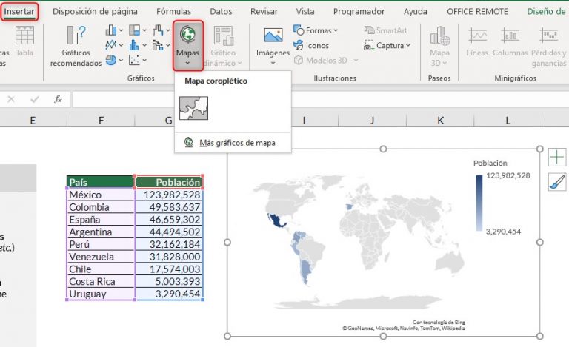Screen dimensions: 569x347
Task: Select the Argentina cell
Action: click(101, 232)
